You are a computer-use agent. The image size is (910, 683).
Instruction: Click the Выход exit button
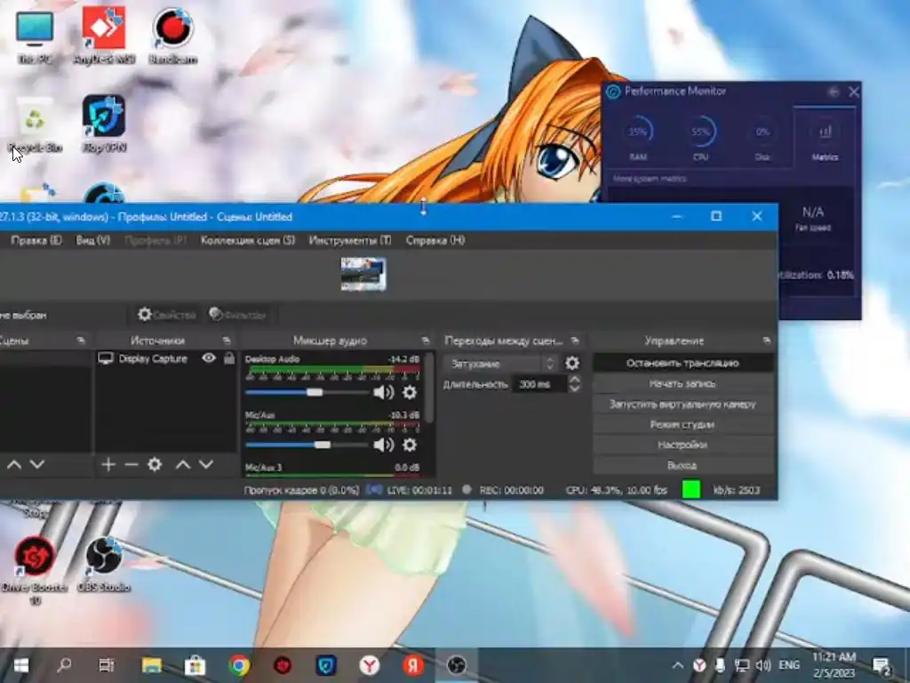click(x=682, y=465)
